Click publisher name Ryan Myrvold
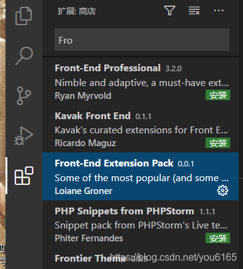Image resolution: width=243 pixels, height=269 pixels. (x=83, y=96)
